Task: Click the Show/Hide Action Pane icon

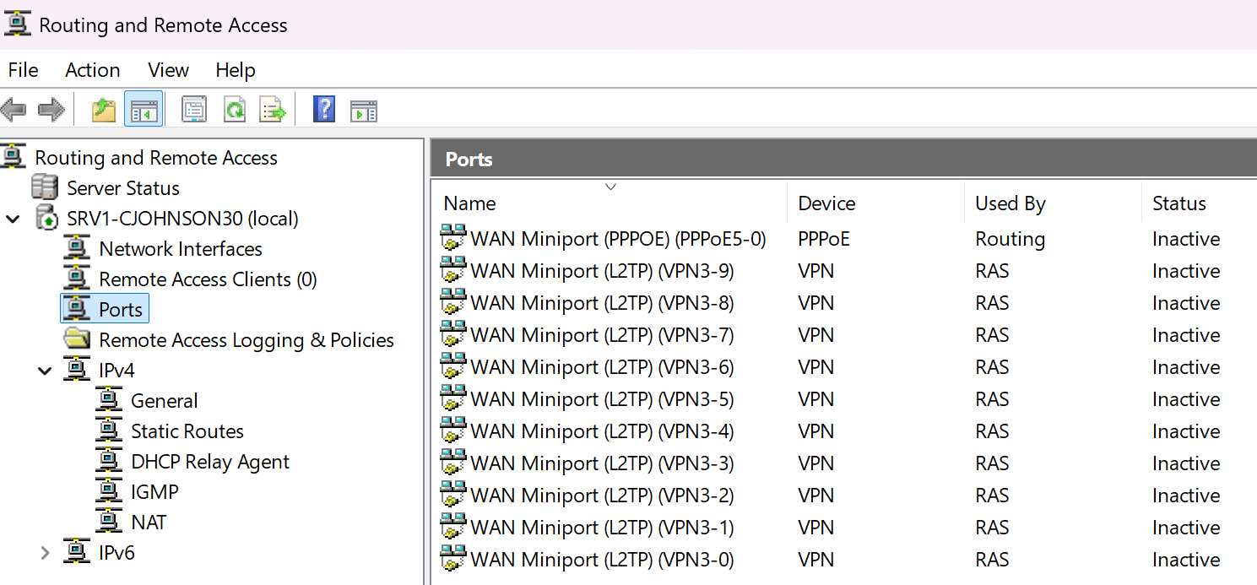Action: point(363,109)
